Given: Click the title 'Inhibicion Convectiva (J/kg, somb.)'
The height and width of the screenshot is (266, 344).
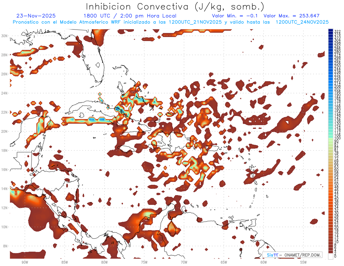Looking at the screenshot, I should click(x=175, y=7).
